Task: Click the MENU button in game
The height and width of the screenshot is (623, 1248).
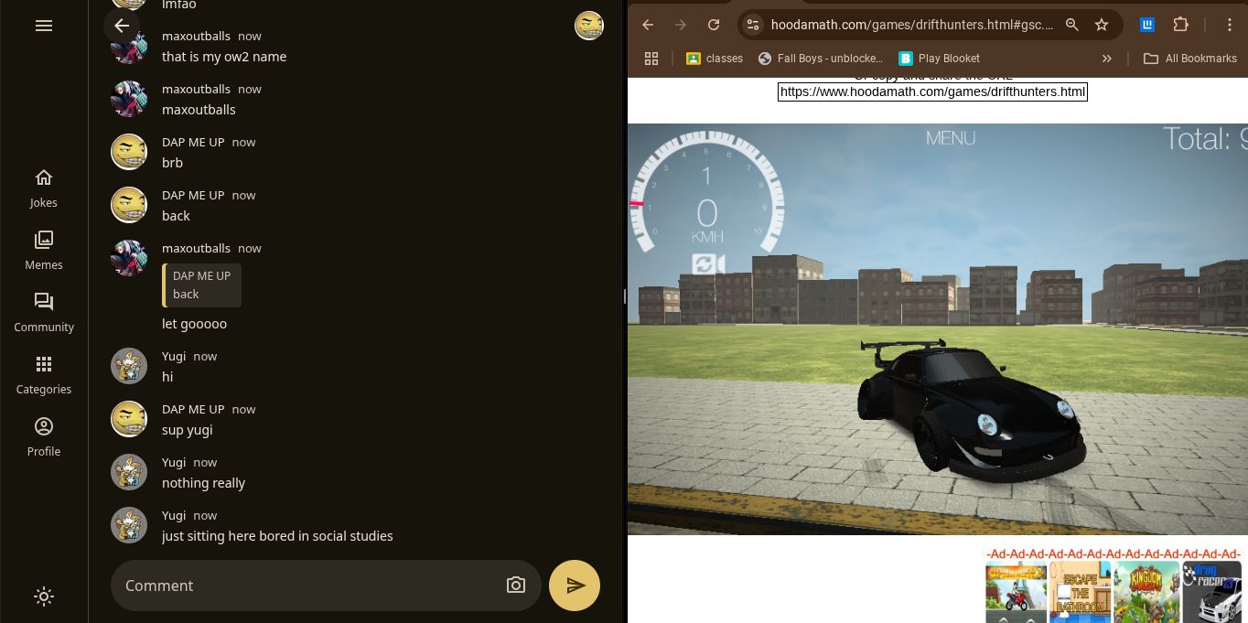Action: pyautogui.click(x=950, y=138)
